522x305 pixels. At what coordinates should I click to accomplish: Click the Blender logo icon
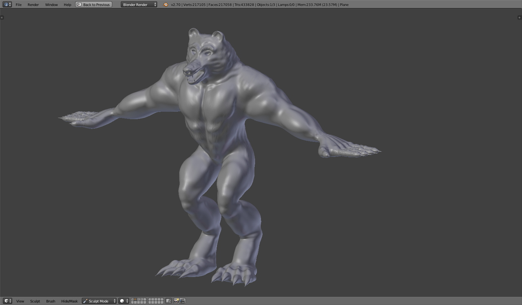tap(165, 4)
